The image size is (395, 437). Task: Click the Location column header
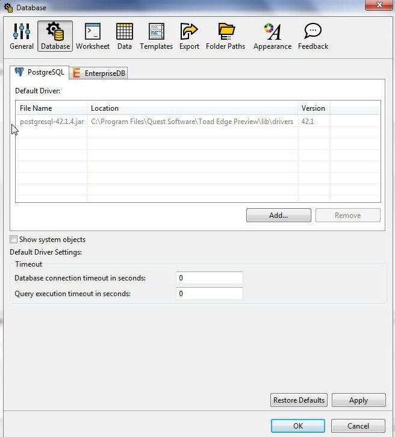192,108
